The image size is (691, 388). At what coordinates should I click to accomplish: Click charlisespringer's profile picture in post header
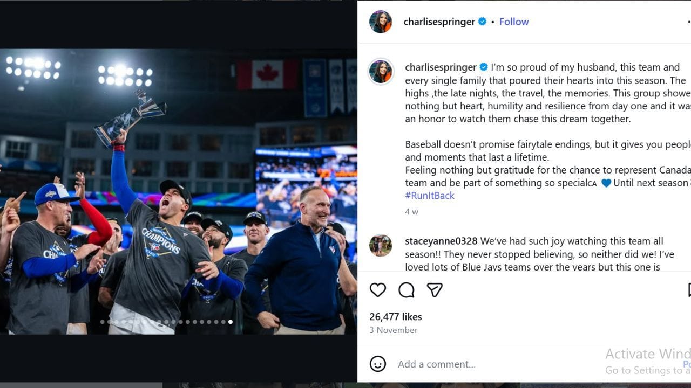pyautogui.click(x=381, y=22)
